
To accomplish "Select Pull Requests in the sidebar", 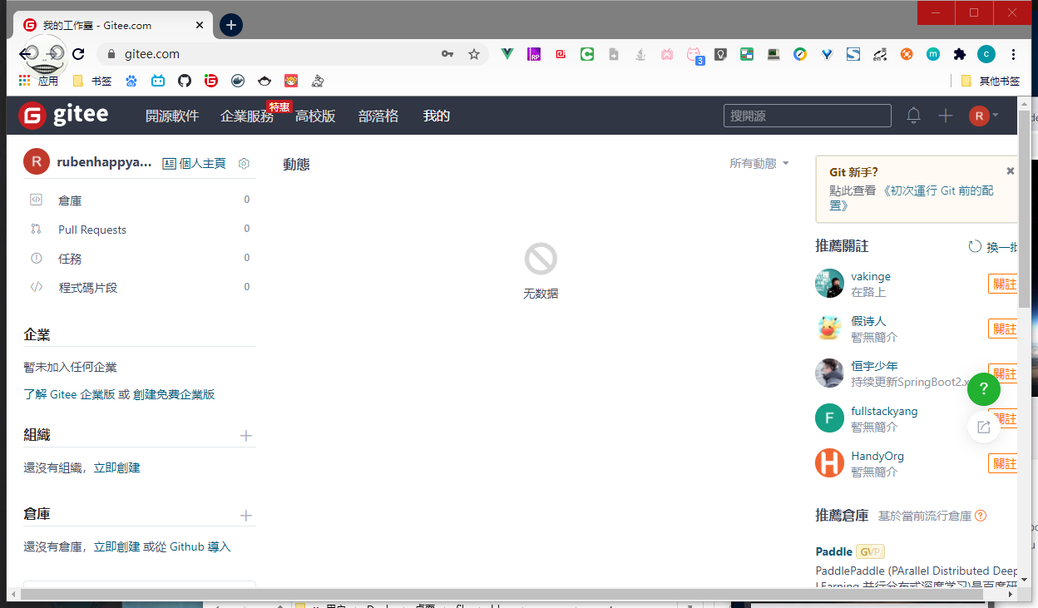I will click(92, 230).
